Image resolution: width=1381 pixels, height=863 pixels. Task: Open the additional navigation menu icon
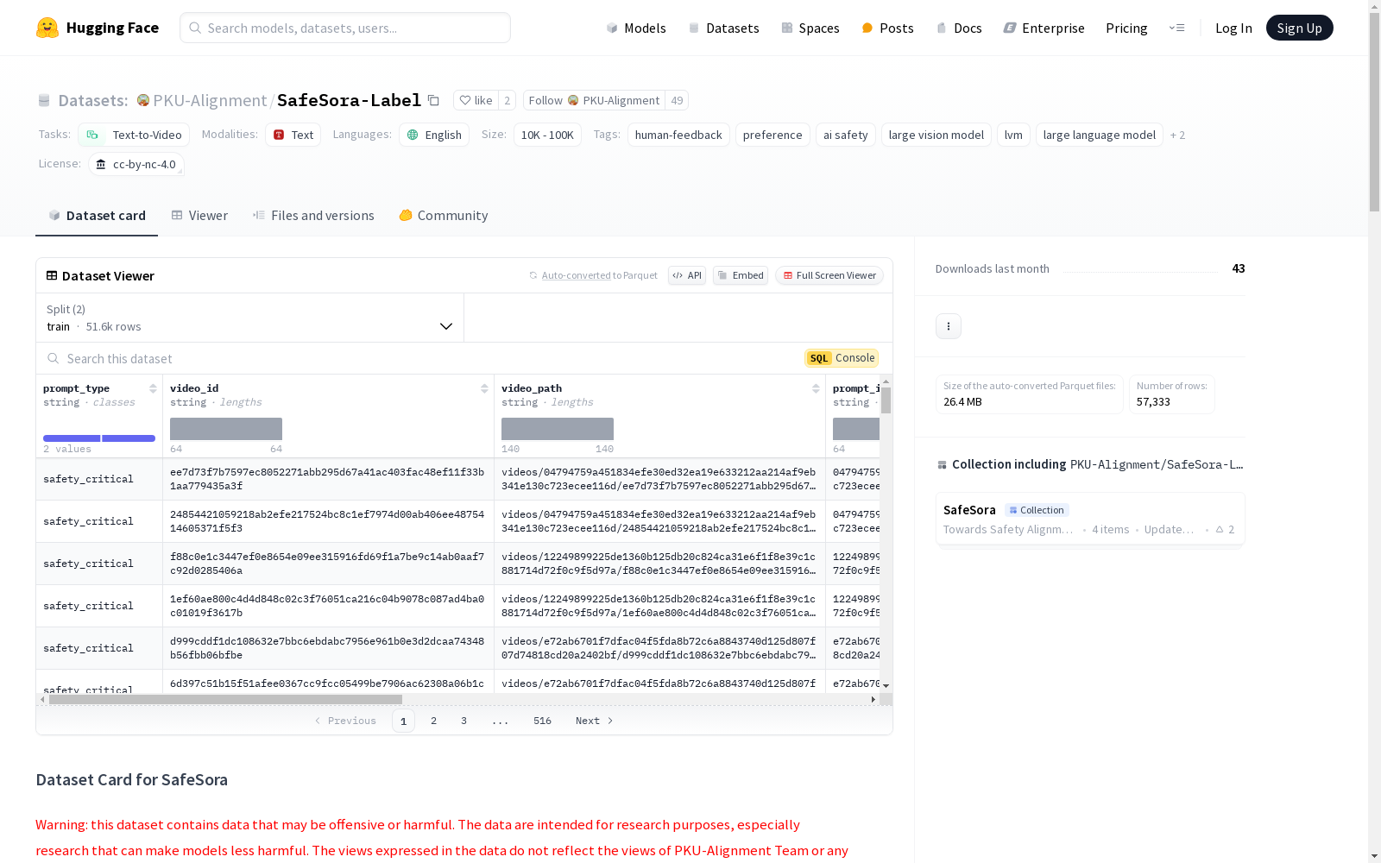1176,28
